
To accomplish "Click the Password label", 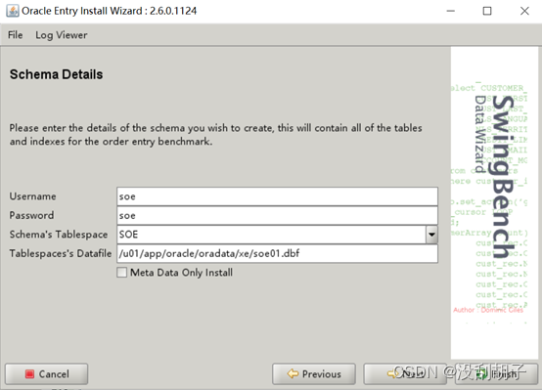I will click(x=31, y=215).
